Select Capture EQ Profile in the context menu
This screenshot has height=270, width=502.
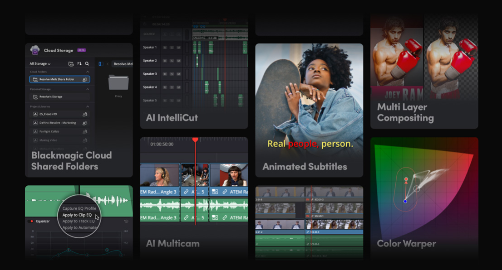pos(79,208)
